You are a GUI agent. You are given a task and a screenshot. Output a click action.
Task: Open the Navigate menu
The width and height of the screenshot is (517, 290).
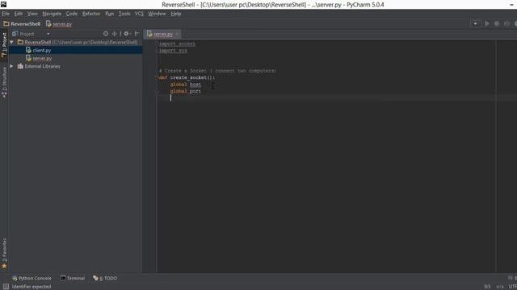pos(52,14)
